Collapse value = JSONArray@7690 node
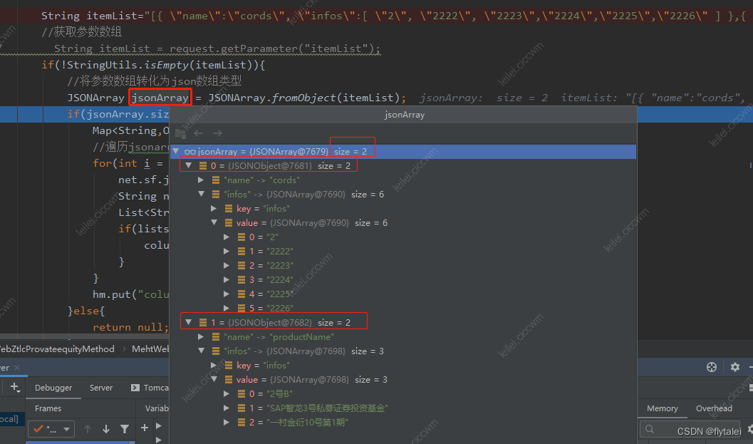The width and height of the screenshot is (753, 444). (214, 222)
